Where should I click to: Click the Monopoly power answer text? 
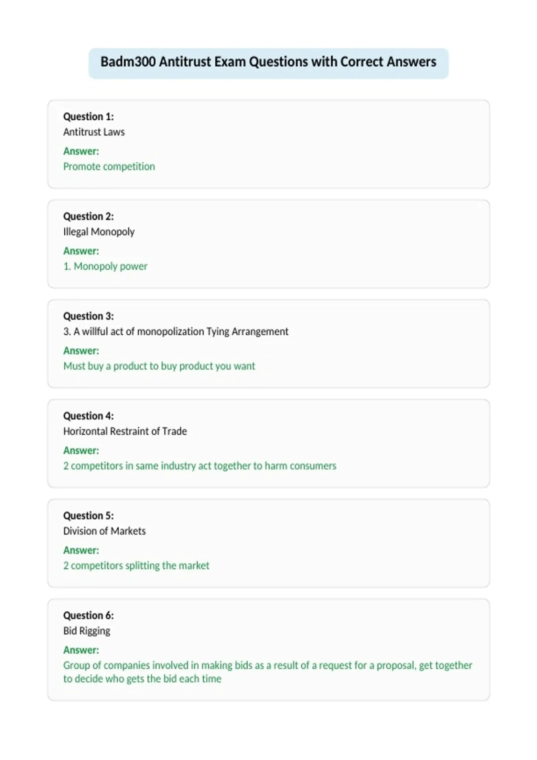click(x=105, y=266)
